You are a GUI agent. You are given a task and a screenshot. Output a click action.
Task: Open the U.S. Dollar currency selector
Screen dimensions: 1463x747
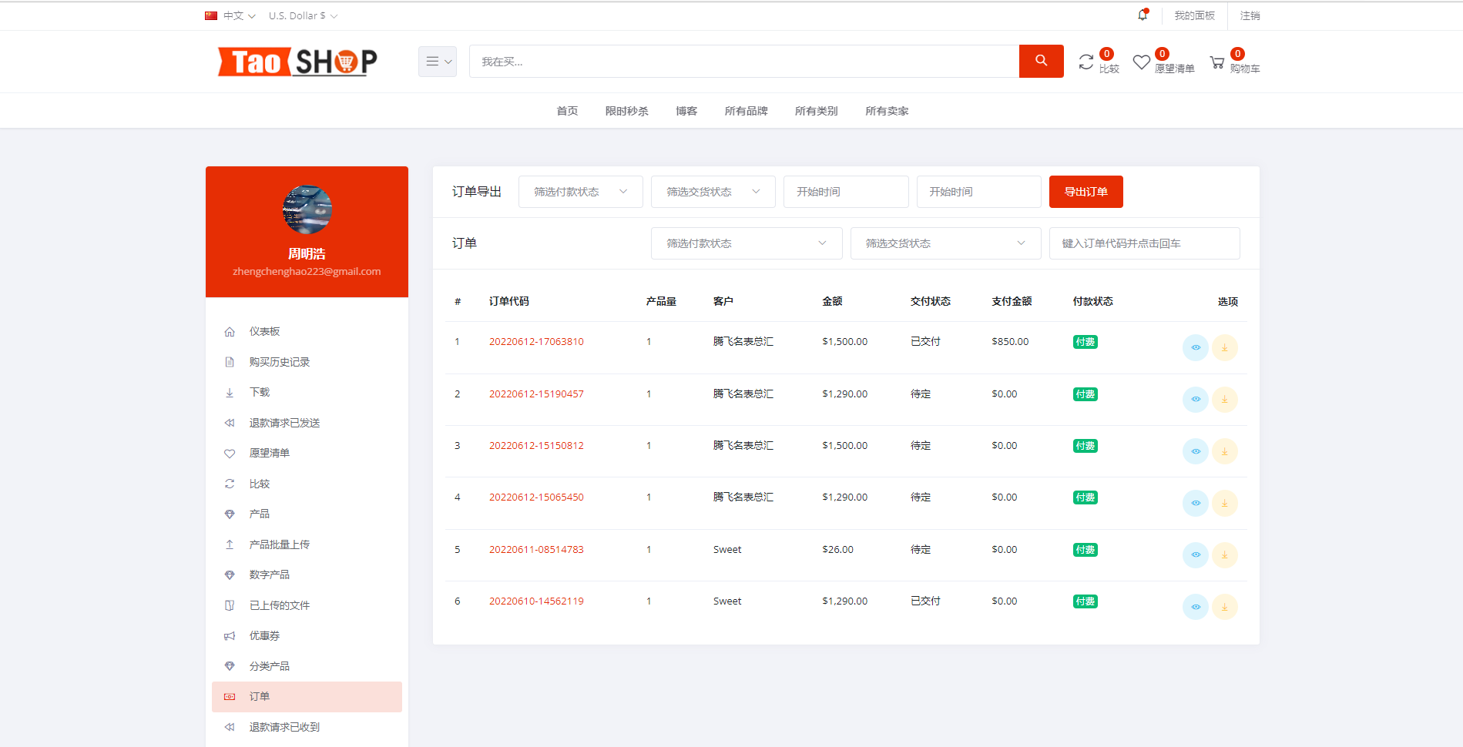[302, 15]
